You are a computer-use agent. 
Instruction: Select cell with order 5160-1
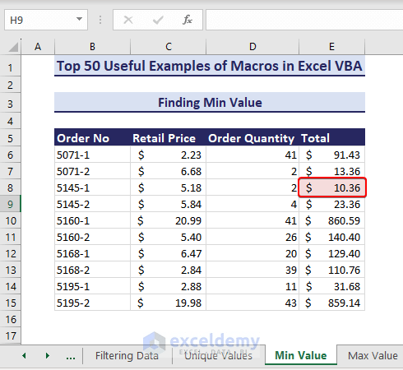pos(92,220)
